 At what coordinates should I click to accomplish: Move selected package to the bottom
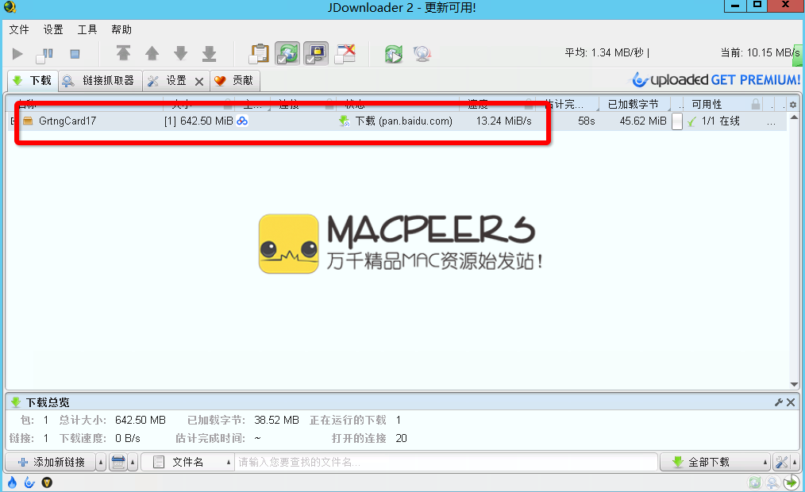(210, 53)
